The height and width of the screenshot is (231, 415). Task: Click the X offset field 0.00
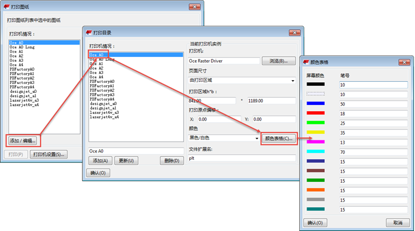pyautogui.click(x=220, y=119)
